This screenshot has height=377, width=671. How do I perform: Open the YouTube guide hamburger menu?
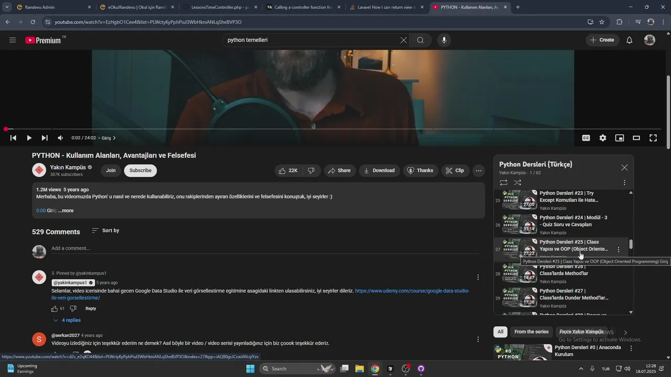[x=13, y=40]
